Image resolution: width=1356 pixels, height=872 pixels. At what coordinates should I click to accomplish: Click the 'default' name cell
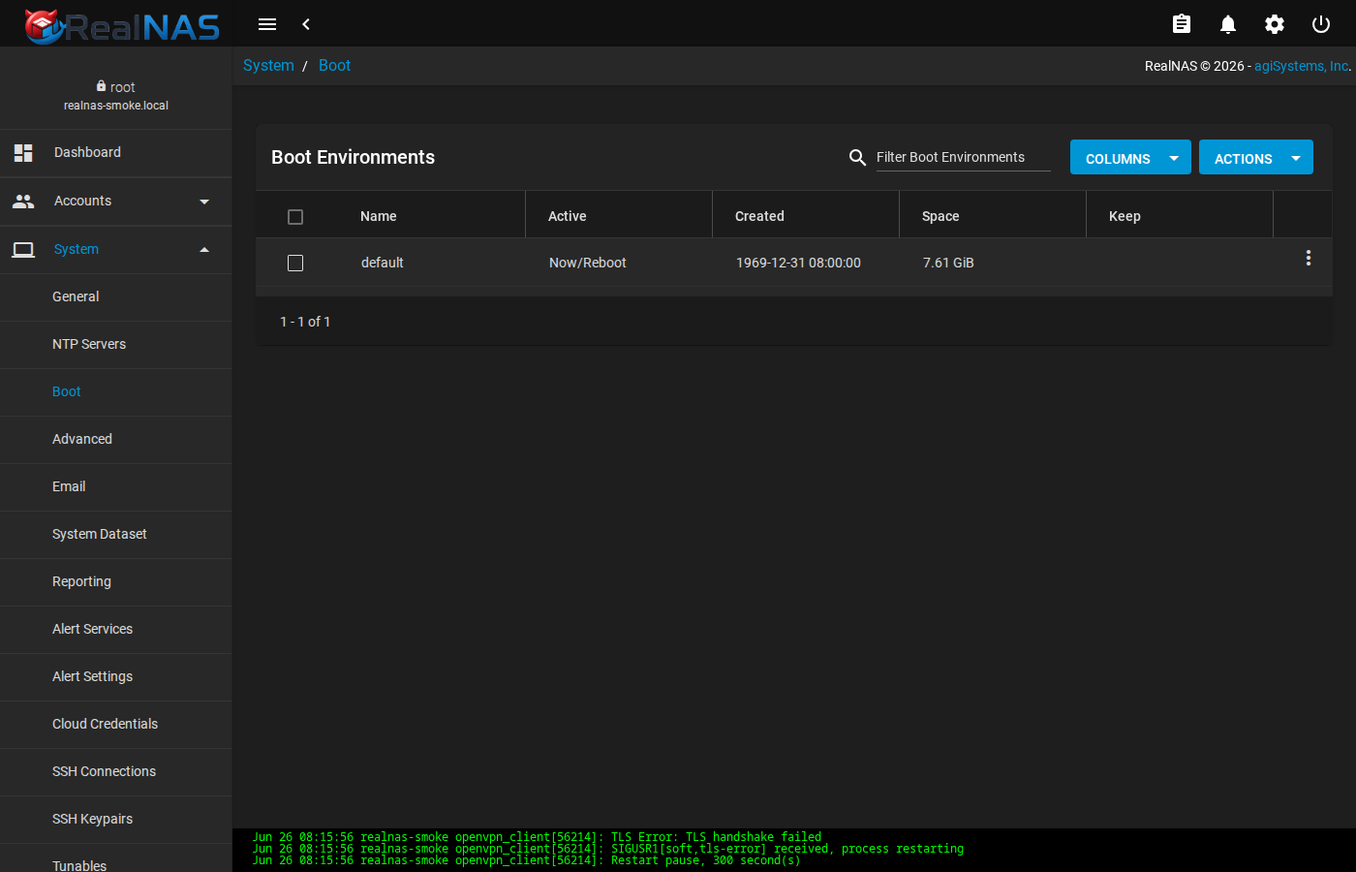coord(382,263)
